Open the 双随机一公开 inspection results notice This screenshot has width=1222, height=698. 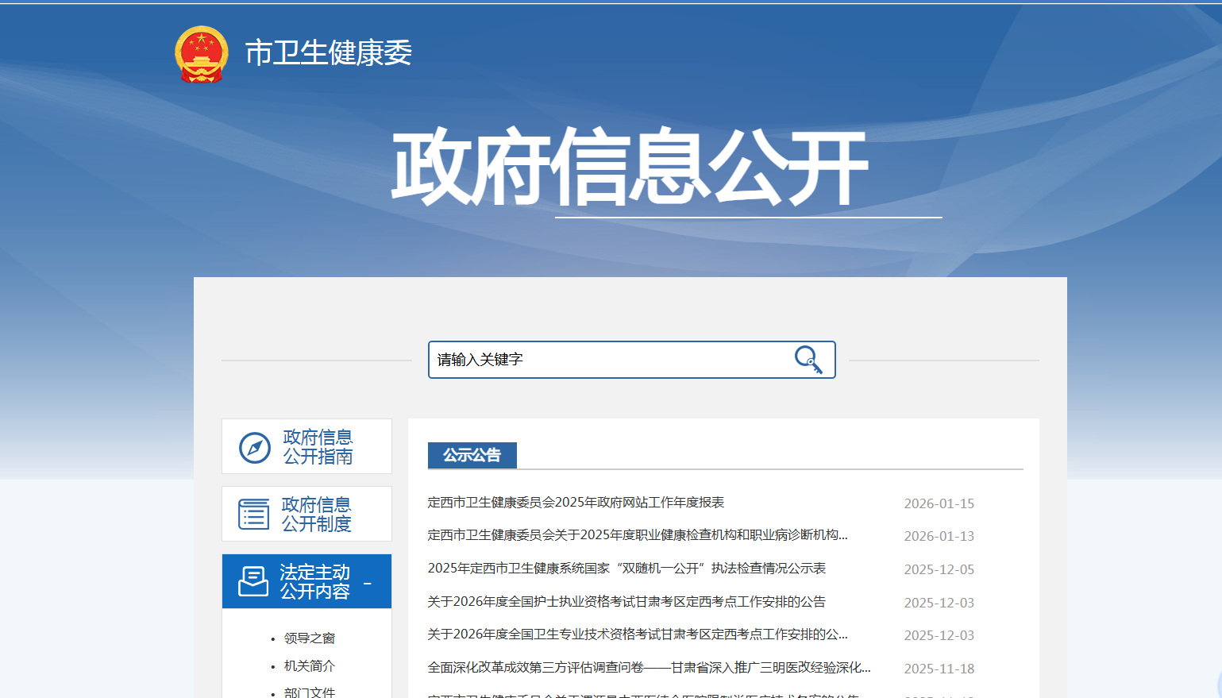[x=626, y=569]
